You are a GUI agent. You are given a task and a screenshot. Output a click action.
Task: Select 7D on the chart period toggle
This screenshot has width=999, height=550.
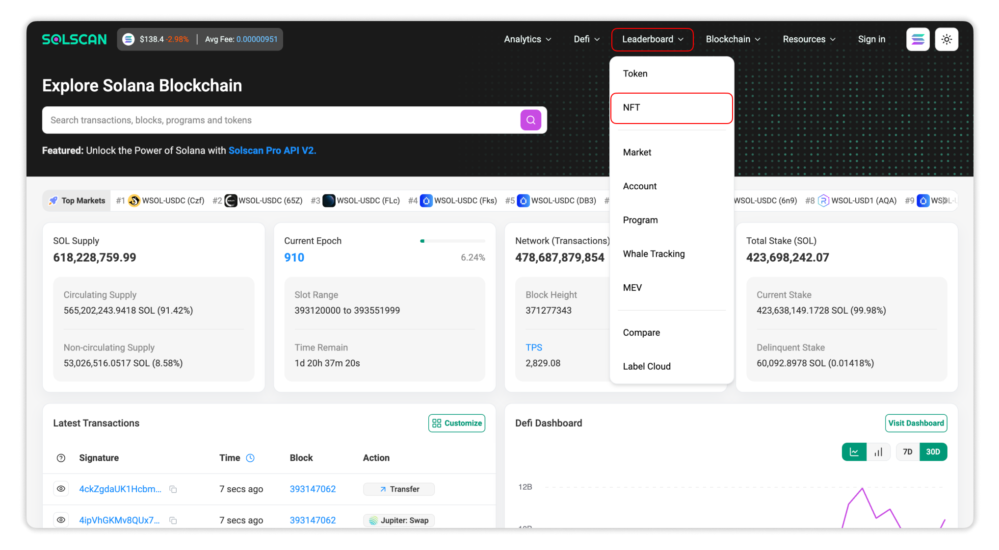coord(907,451)
